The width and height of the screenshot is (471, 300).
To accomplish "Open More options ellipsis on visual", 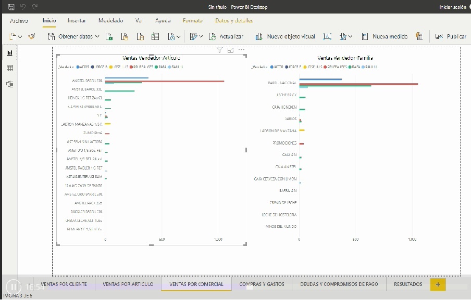I will [241, 49].
